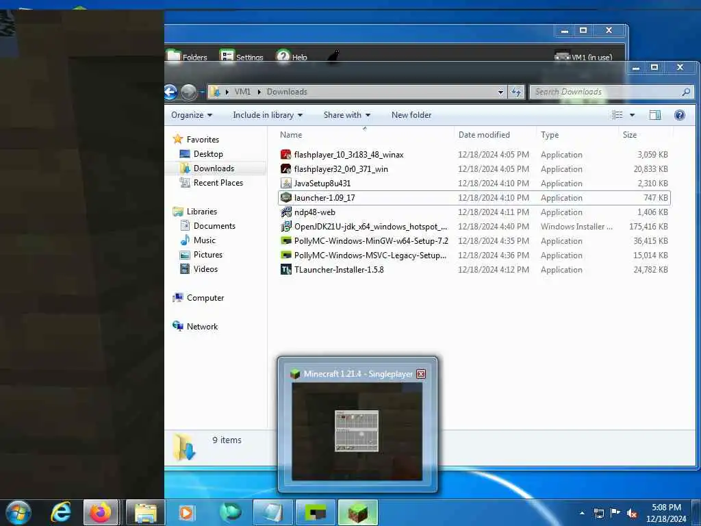This screenshot has width=701, height=526.
Task: Select flashplayer32_0r0_371_win file icon
Action: pos(285,169)
